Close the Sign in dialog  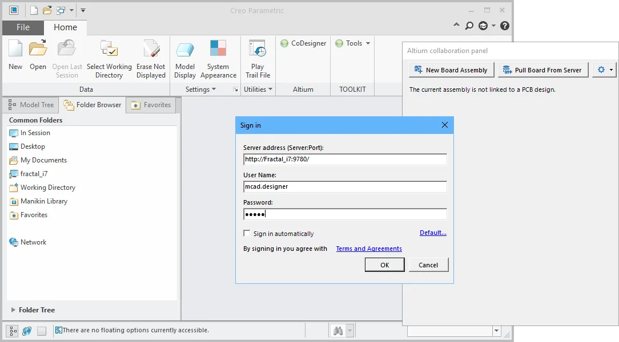point(444,125)
